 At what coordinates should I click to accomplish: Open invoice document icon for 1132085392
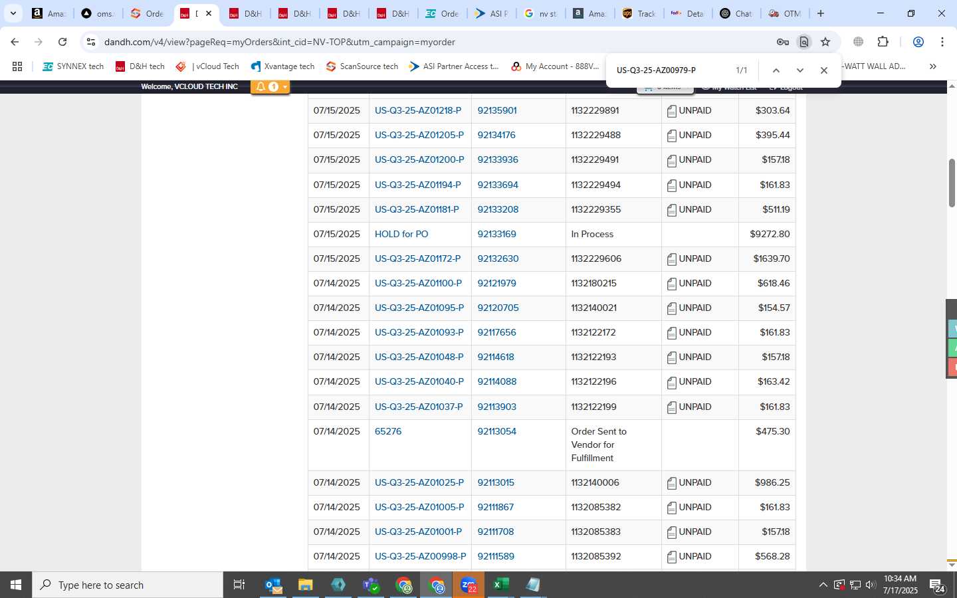coord(671,557)
